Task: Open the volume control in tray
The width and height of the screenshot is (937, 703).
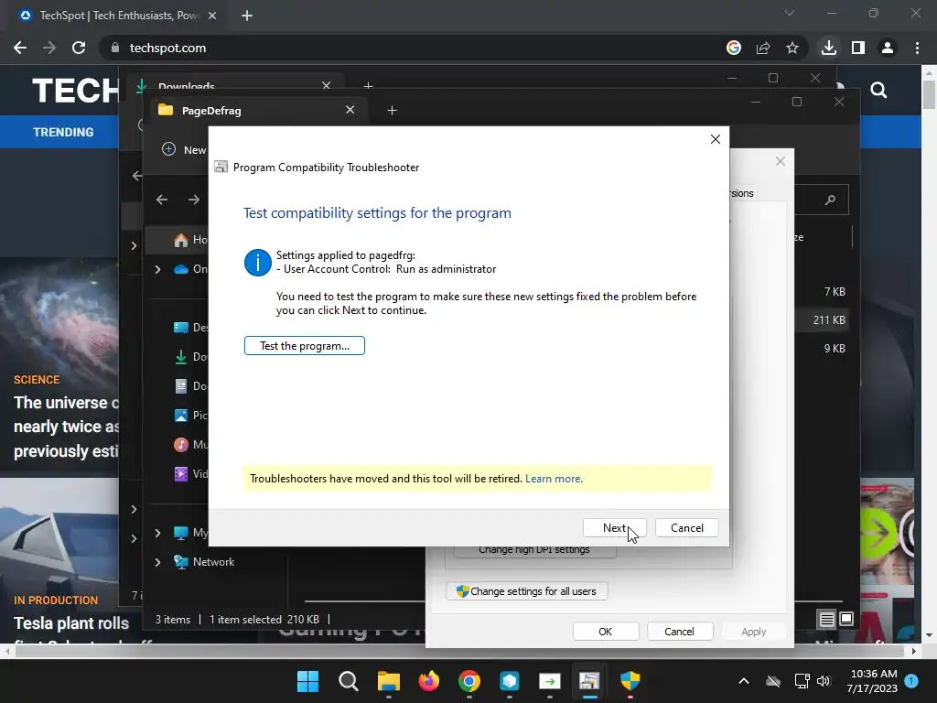Action: (824, 681)
